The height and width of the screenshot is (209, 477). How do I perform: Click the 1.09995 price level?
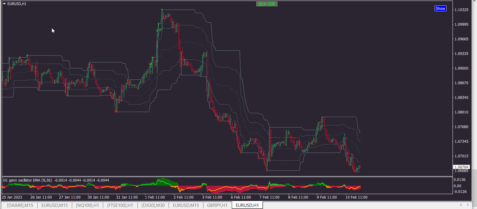461,24
